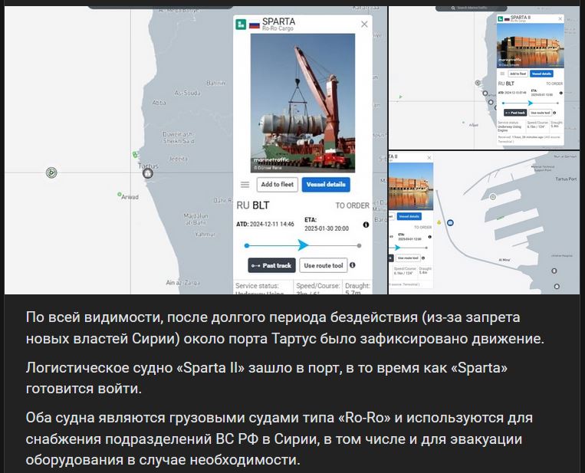Click the SPARTA II container ship photo
Viewport: 585px width, 473px height.
529,43
